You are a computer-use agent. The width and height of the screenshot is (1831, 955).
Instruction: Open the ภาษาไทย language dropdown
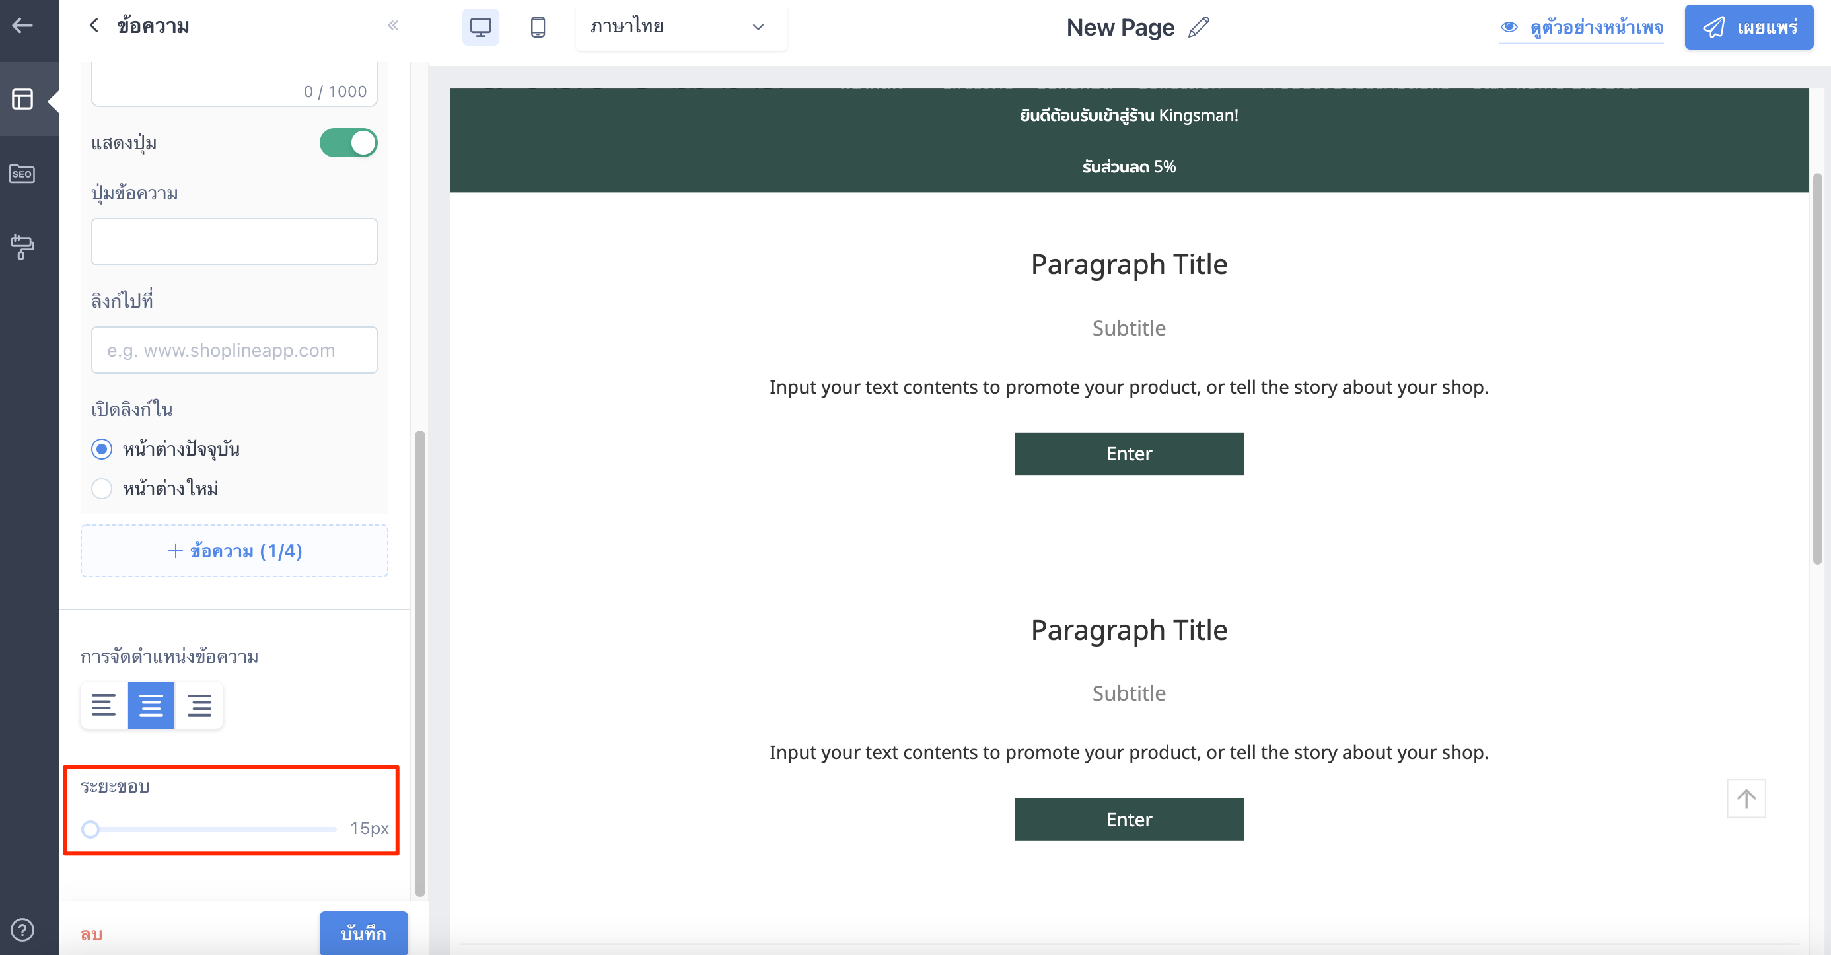(681, 27)
